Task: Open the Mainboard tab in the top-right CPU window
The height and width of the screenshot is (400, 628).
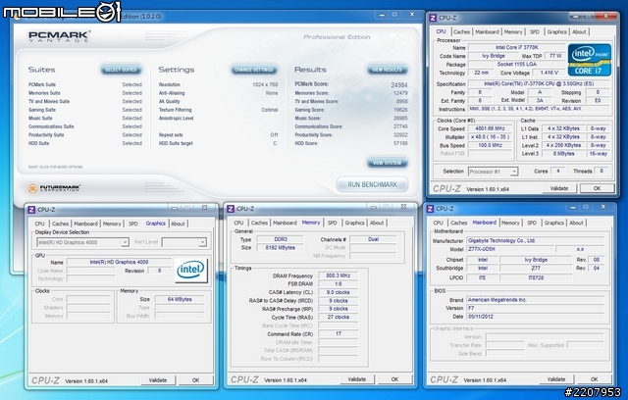Action: click(x=487, y=32)
